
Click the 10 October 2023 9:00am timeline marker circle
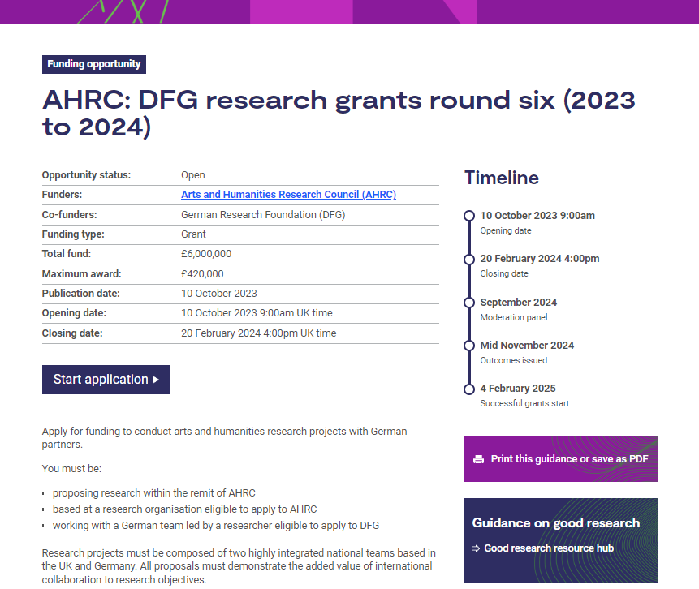[x=469, y=216]
